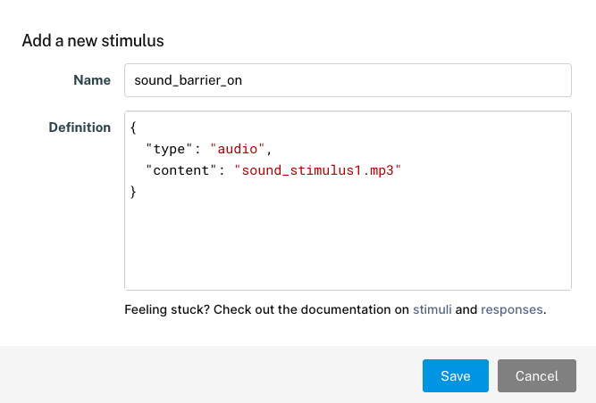
Task: Click the gray footer bar beside Save
Action: (209, 374)
